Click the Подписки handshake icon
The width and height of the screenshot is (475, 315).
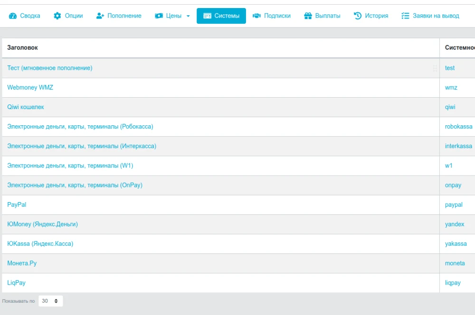(x=256, y=16)
